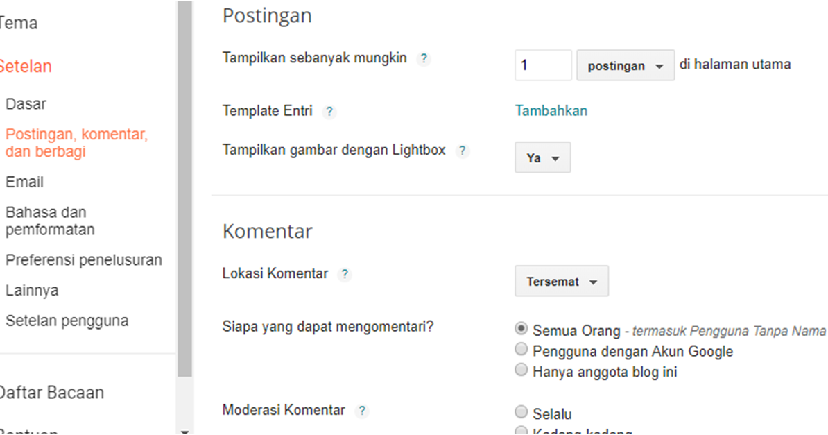Open the Tersemat comment location dropdown
The width and height of the screenshot is (828, 435).
(561, 282)
